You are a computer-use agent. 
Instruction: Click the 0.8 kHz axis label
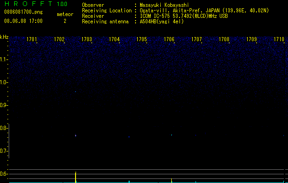[4, 128]
